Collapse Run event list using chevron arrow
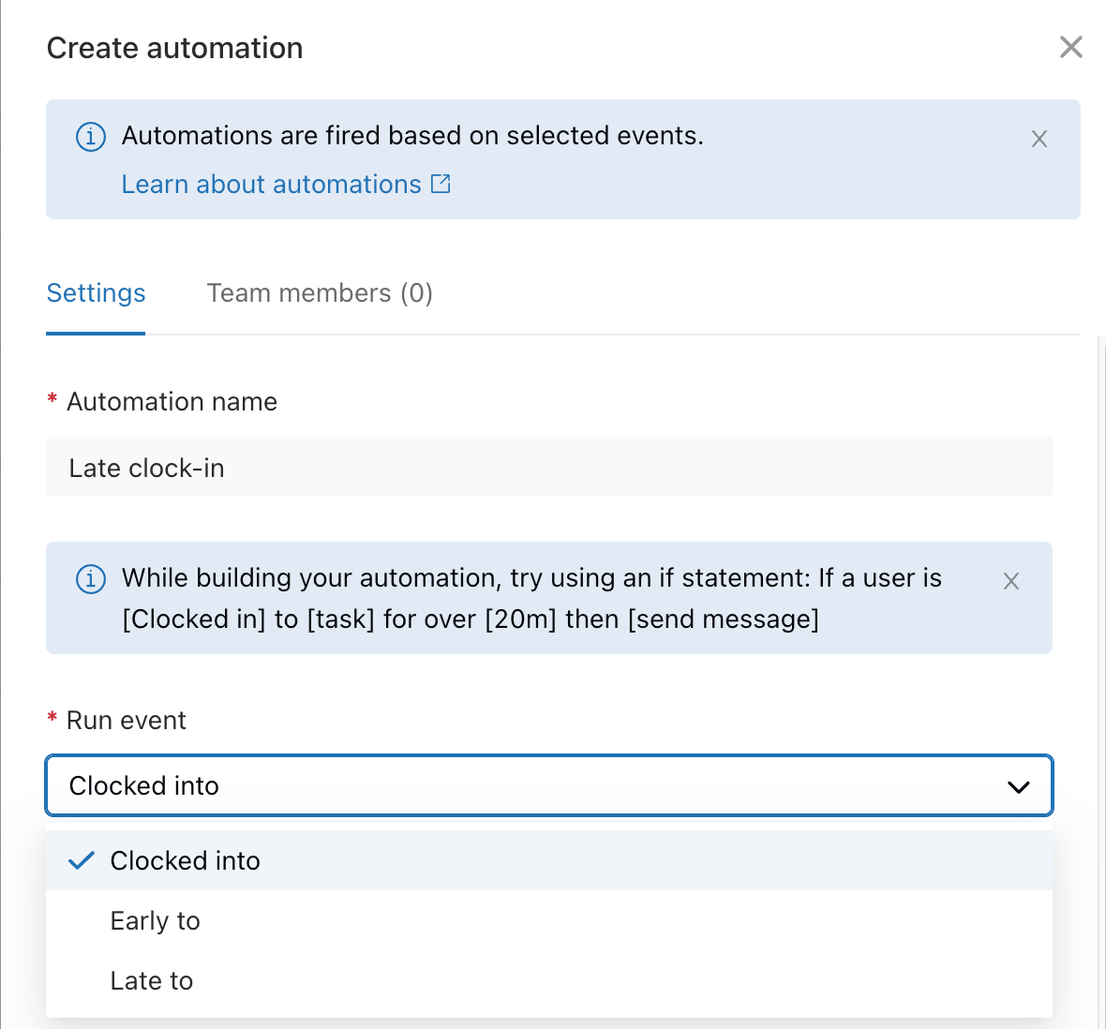Viewport: 1106px width, 1029px height. coord(1018,786)
